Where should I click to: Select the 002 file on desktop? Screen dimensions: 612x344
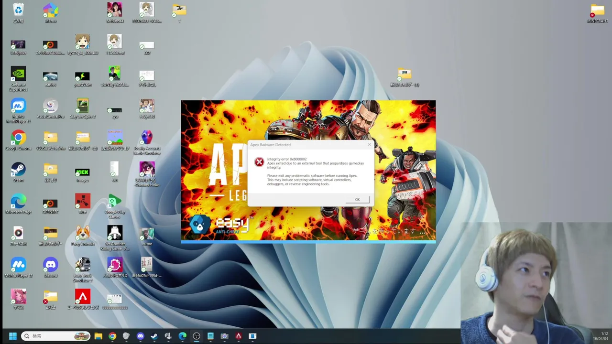(x=147, y=47)
